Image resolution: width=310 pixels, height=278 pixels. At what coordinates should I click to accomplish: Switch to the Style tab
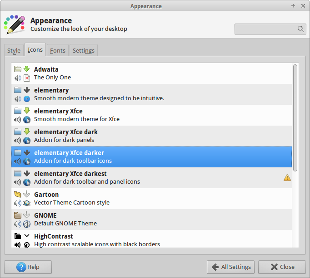[14, 50]
